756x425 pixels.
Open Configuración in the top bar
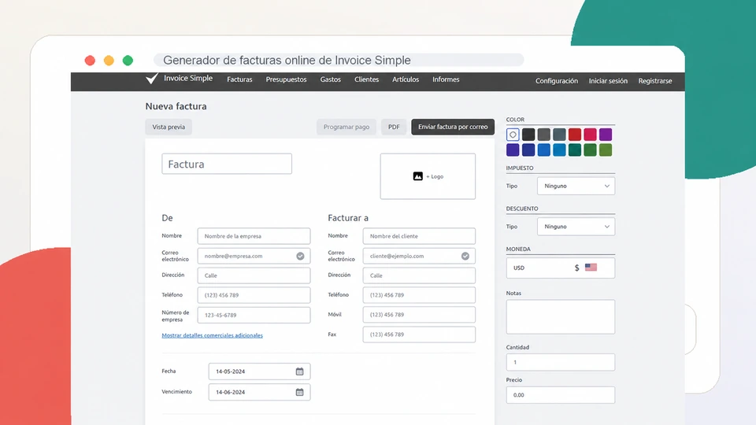point(557,81)
